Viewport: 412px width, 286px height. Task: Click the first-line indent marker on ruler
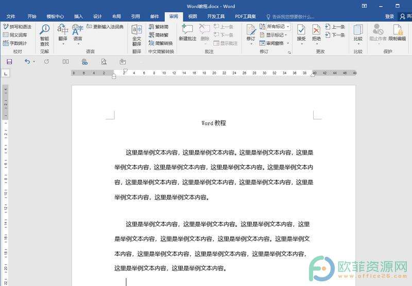click(125, 70)
